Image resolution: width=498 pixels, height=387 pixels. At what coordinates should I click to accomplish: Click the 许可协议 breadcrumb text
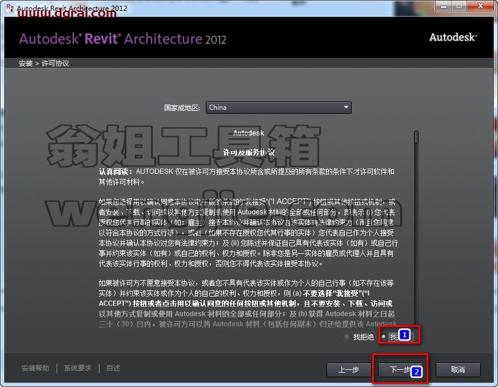pyautogui.click(x=55, y=63)
